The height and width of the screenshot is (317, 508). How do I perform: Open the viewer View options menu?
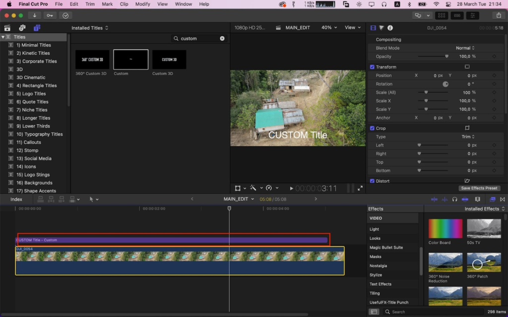(353, 28)
